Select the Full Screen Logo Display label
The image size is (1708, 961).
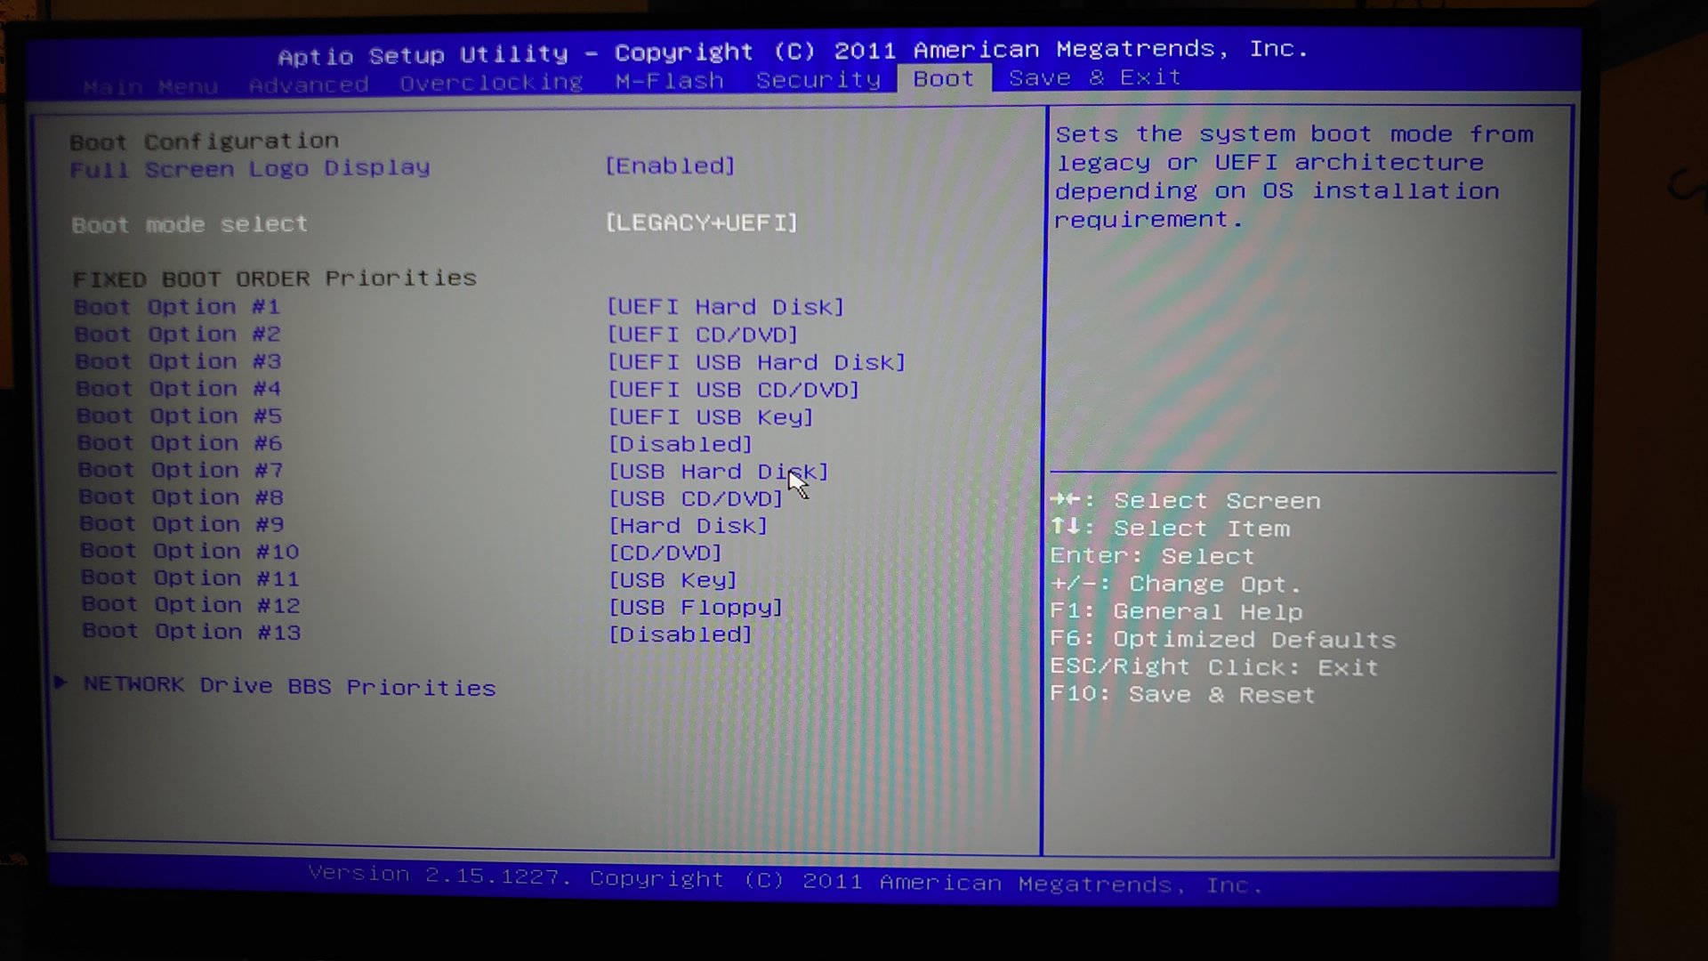250,168
